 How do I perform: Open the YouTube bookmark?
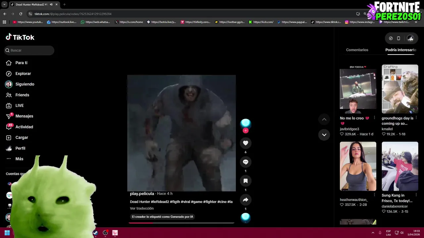(x=28, y=22)
